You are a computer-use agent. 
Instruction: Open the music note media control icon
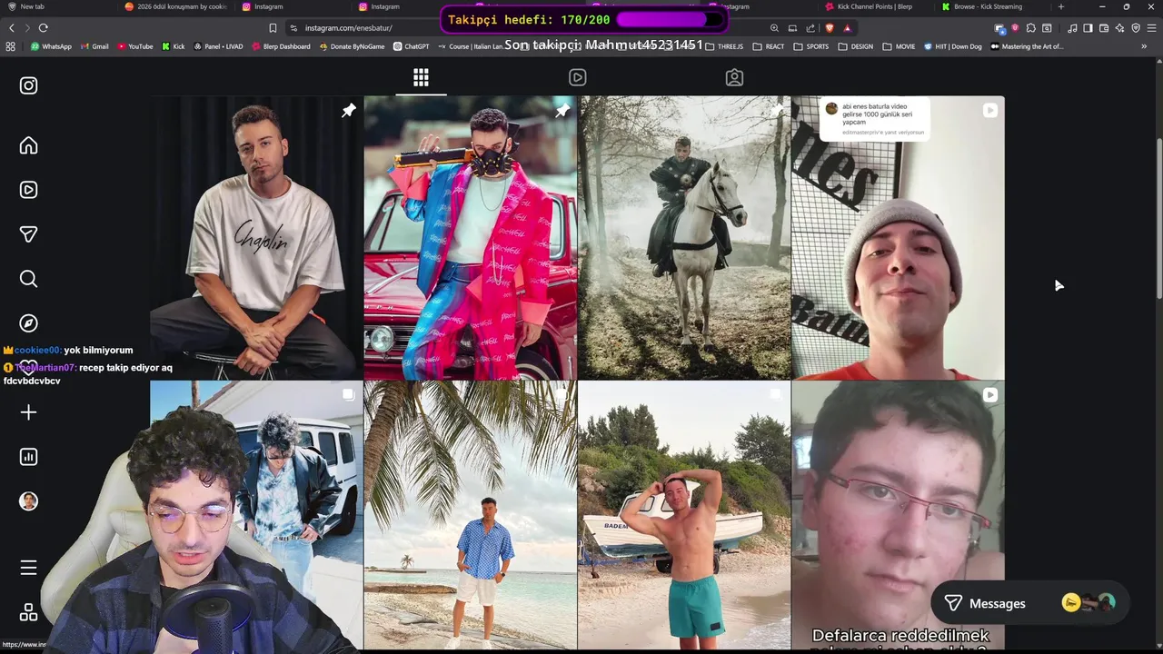1072,28
